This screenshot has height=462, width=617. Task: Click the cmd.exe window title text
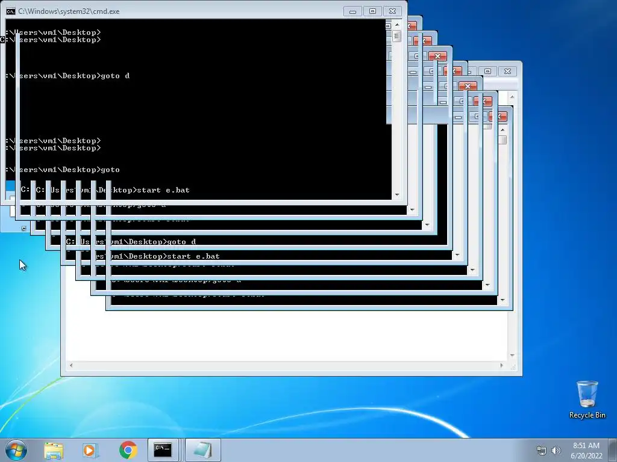69,11
